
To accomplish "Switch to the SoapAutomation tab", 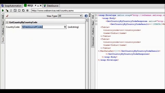I will pos(11,6).
